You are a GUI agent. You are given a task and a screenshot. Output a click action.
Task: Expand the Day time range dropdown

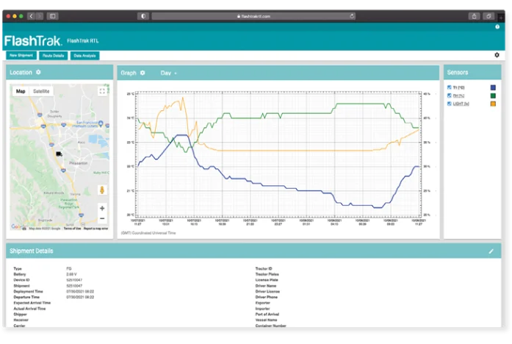coord(170,73)
